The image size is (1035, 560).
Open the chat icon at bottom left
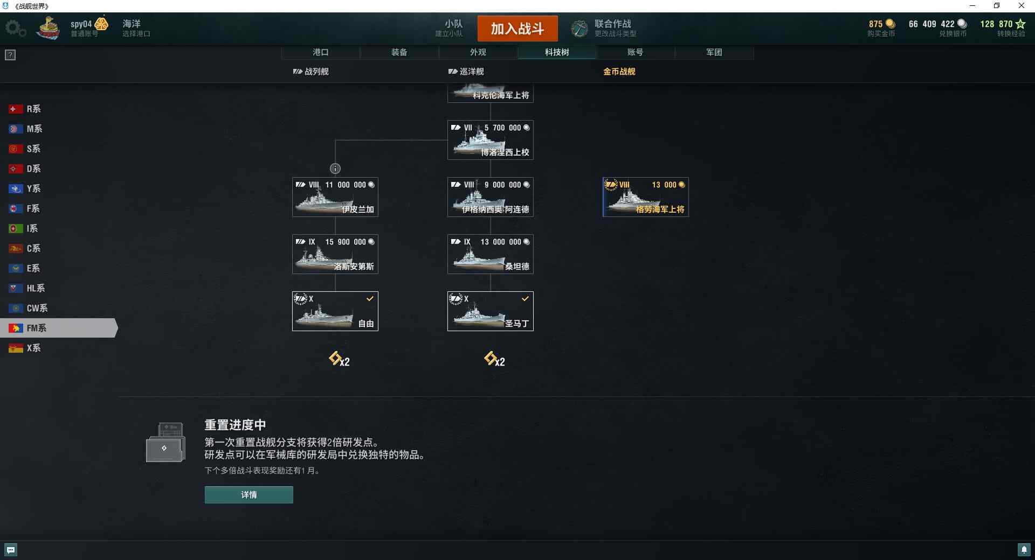point(11,550)
